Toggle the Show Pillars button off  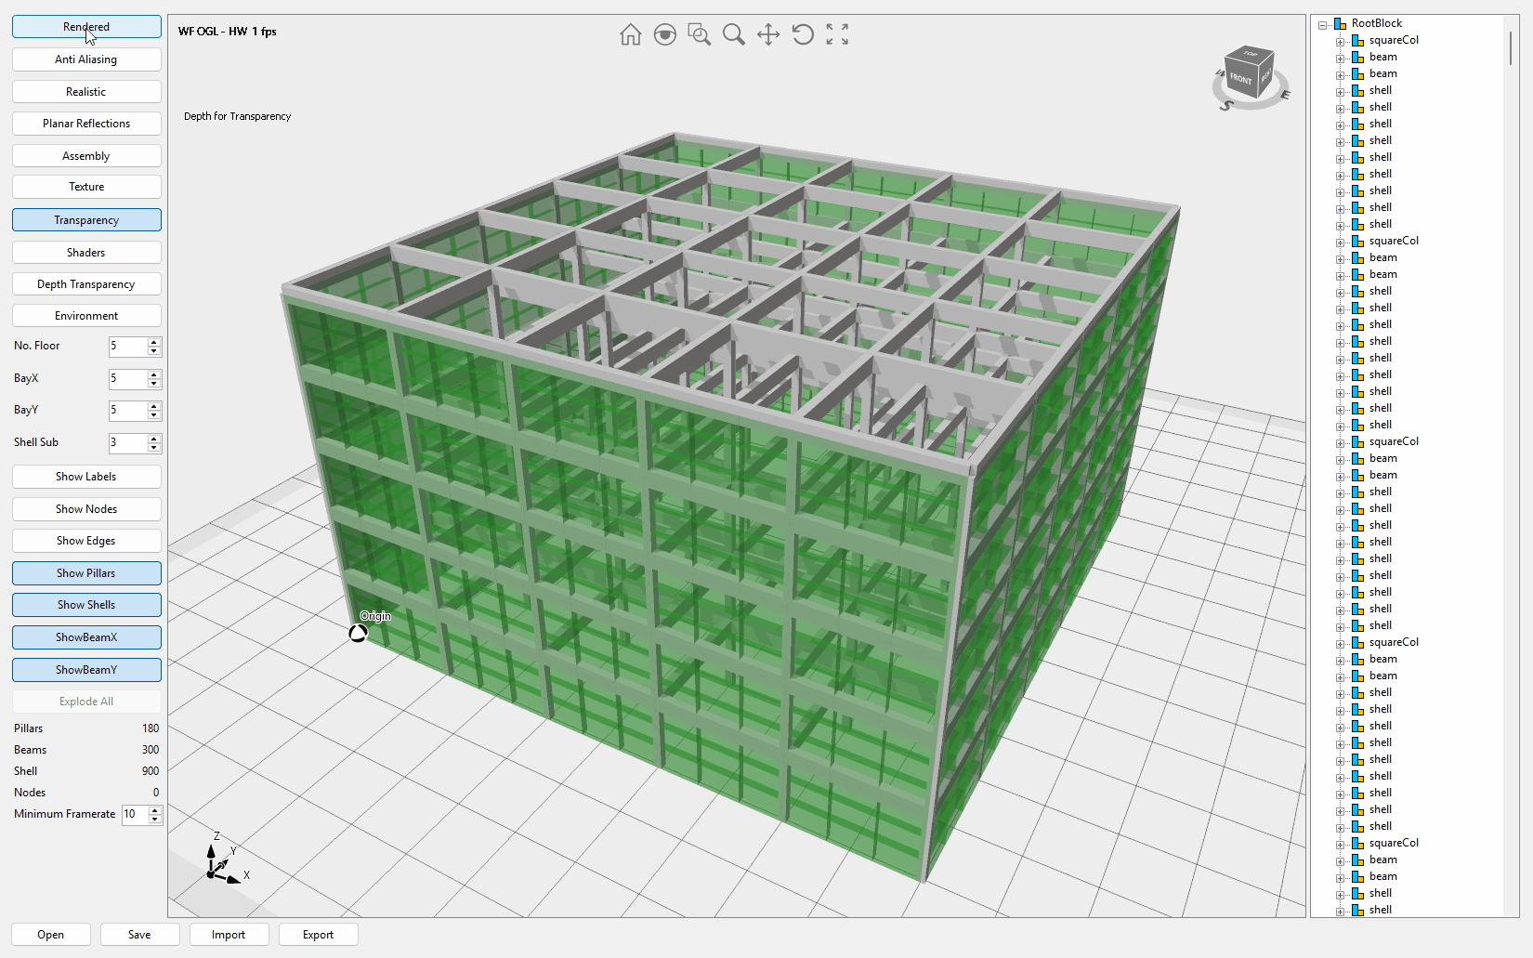[86, 573]
